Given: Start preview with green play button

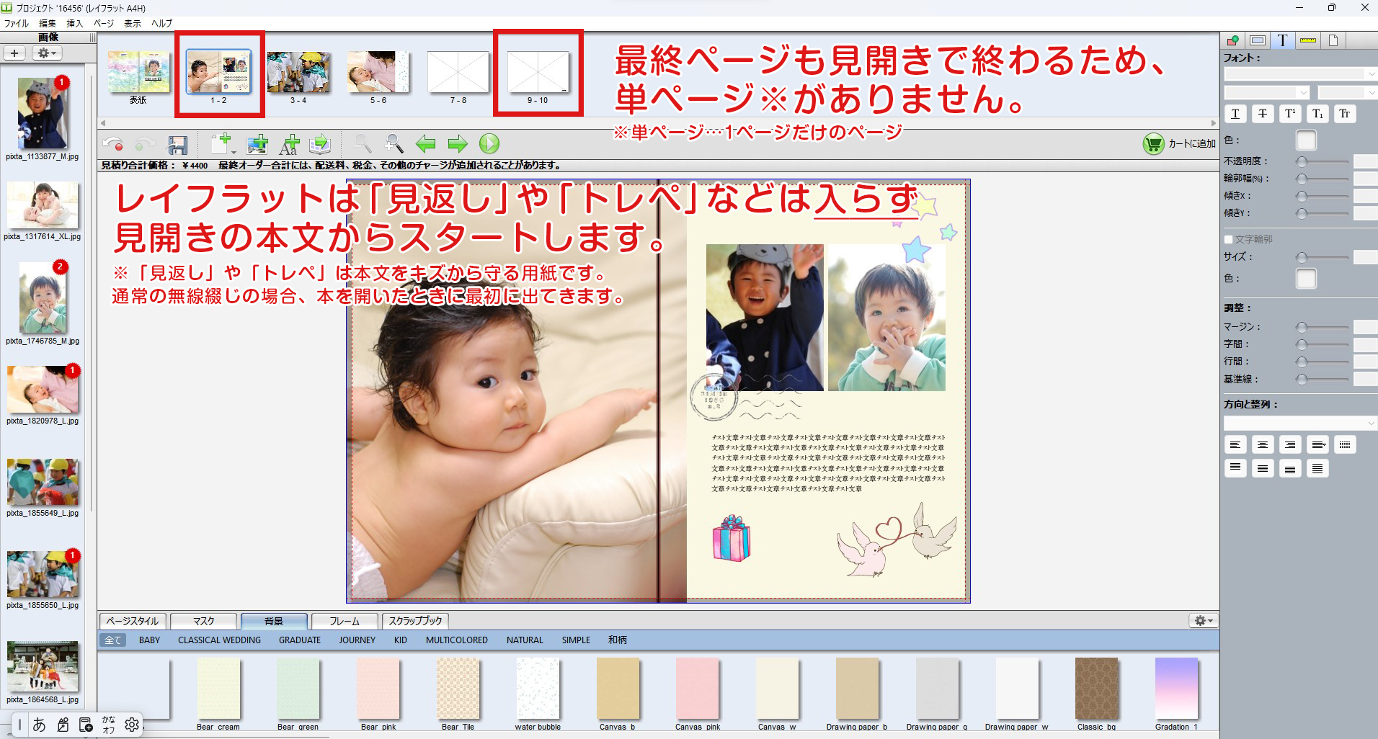Looking at the screenshot, I should point(489,144).
